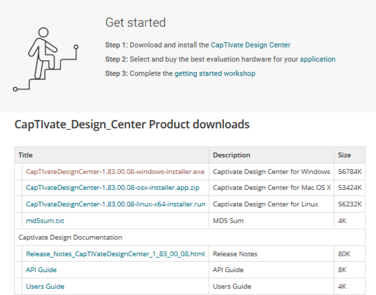Click the Product downloads page heading

click(132, 124)
